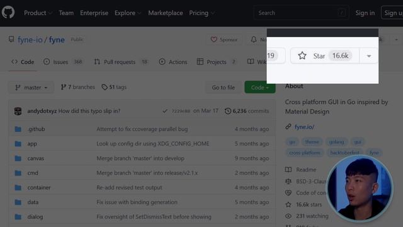Open the GitHub logo home link

(x=8, y=13)
